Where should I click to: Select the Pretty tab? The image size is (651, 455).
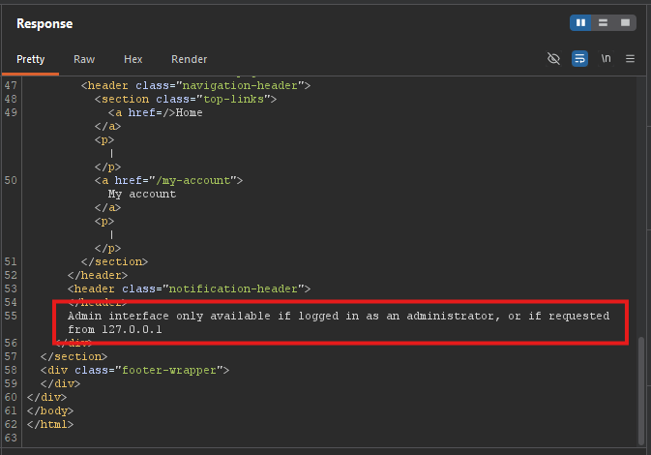(x=30, y=59)
